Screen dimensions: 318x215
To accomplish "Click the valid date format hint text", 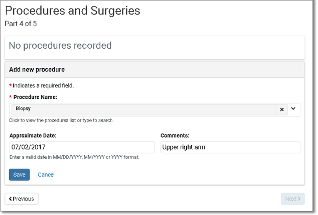I will coord(74,157).
